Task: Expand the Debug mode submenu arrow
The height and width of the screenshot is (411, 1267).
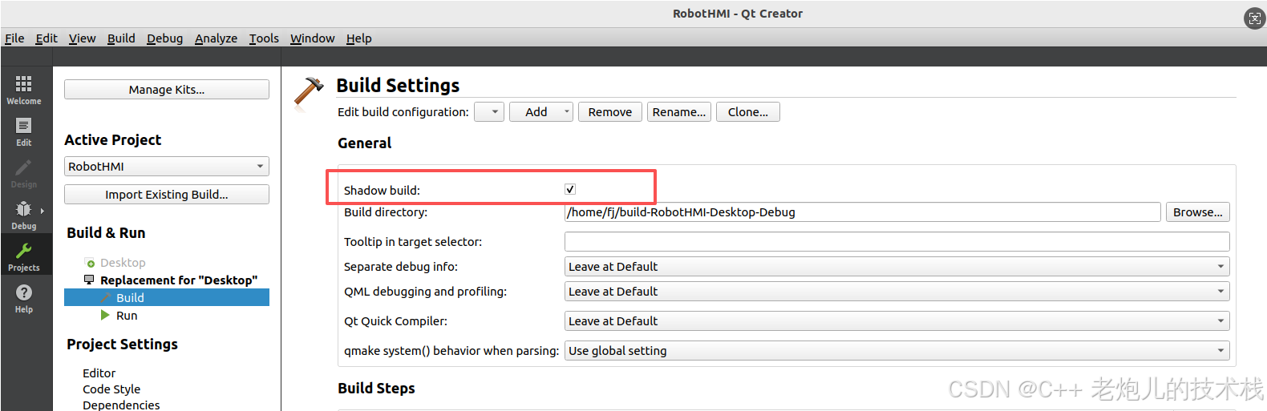Action: (42, 211)
